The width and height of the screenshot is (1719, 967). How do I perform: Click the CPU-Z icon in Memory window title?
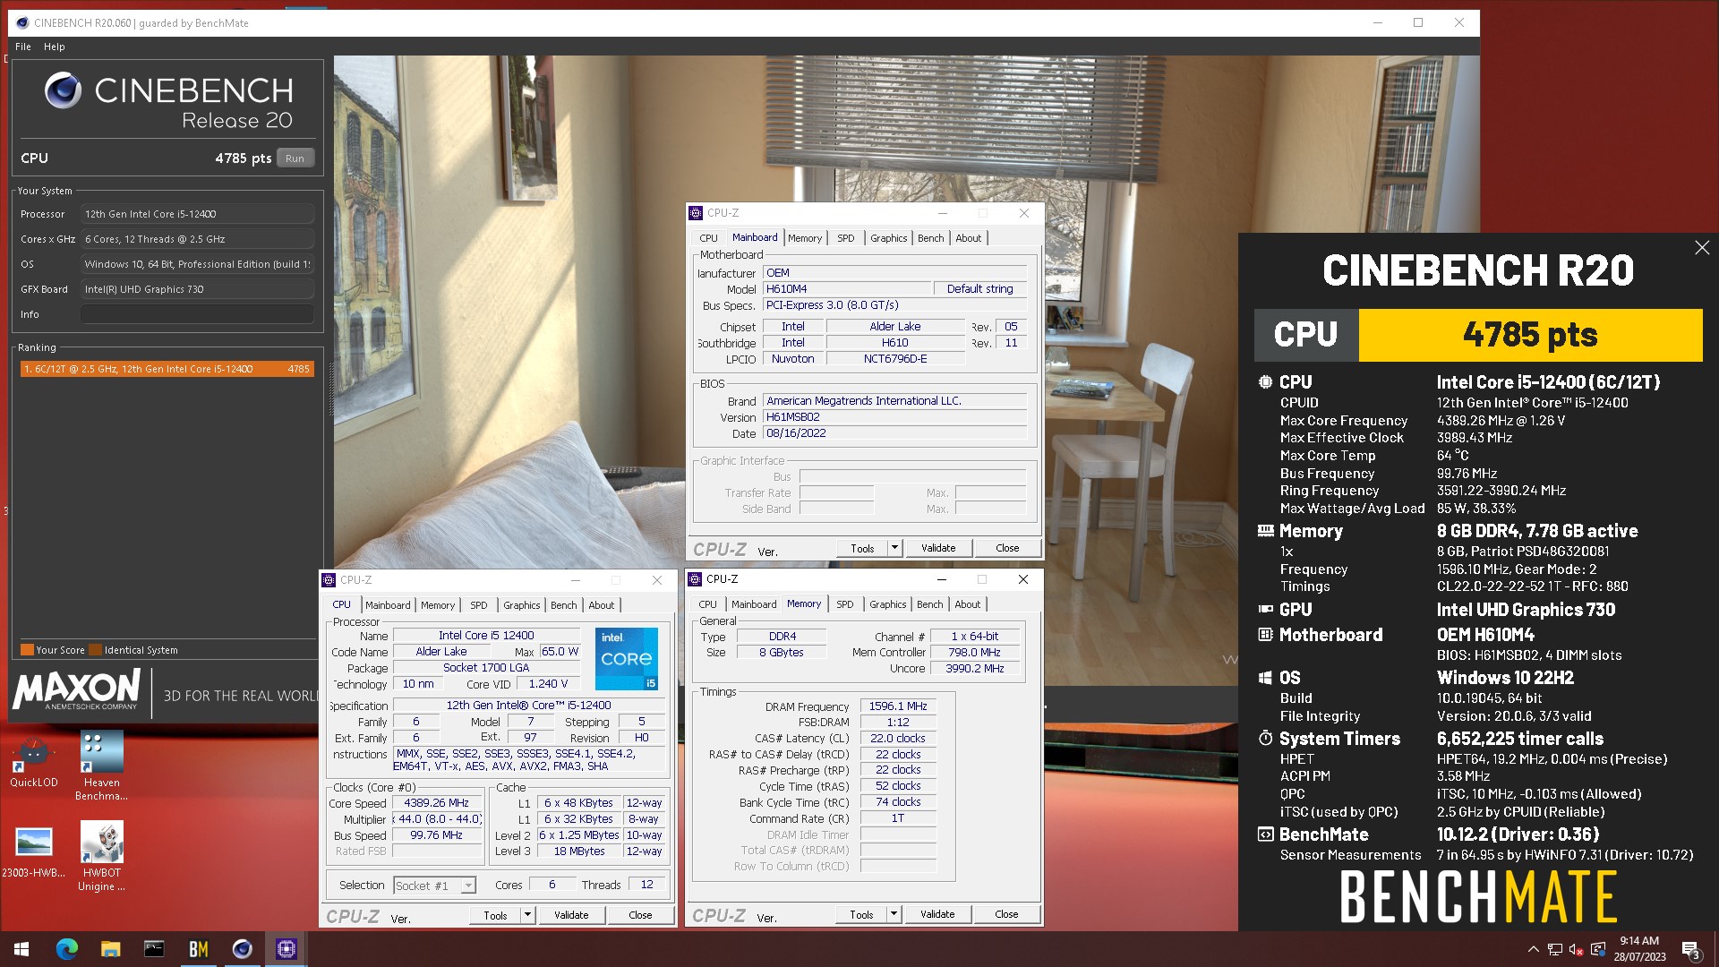click(x=695, y=579)
